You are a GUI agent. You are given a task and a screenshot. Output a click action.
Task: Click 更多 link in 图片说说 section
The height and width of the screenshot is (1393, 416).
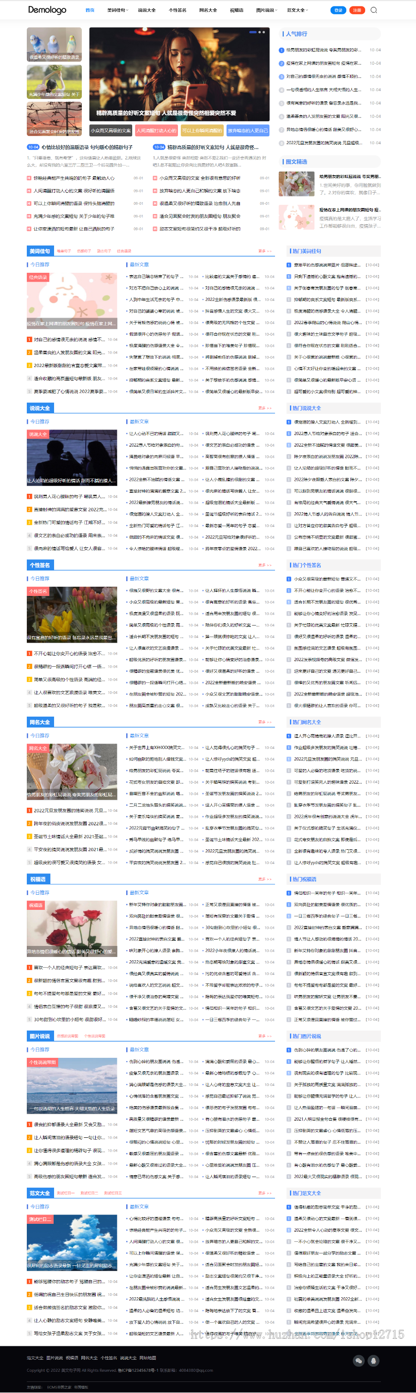(264, 1036)
